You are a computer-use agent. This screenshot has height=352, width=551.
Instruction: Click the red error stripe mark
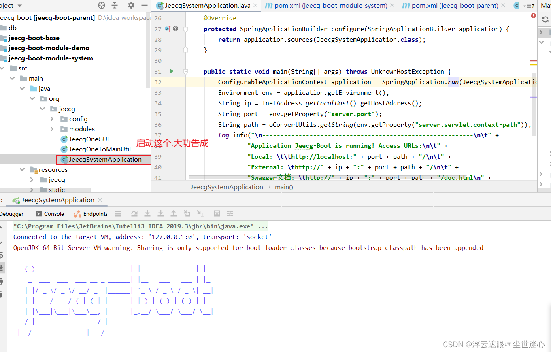(533, 61)
